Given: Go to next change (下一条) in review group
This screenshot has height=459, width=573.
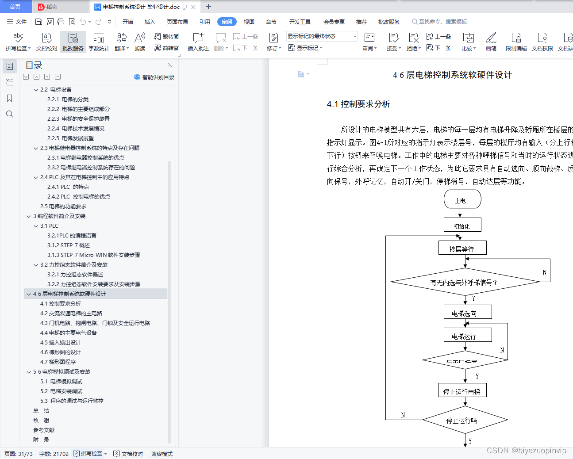Looking at the screenshot, I should point(439,48).
